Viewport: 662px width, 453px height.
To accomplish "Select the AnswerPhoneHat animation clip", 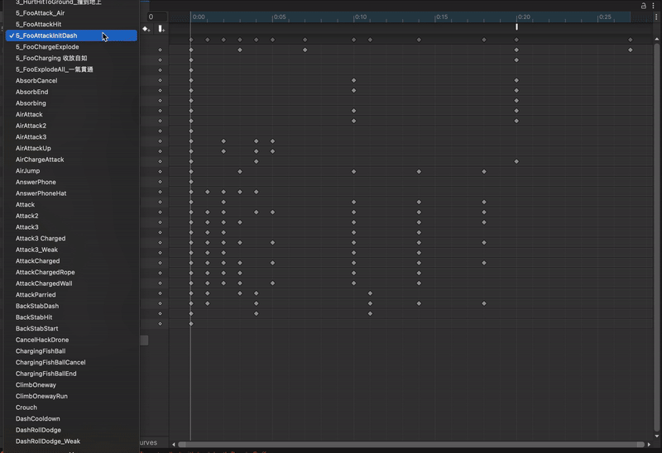I will pos(41,193).
